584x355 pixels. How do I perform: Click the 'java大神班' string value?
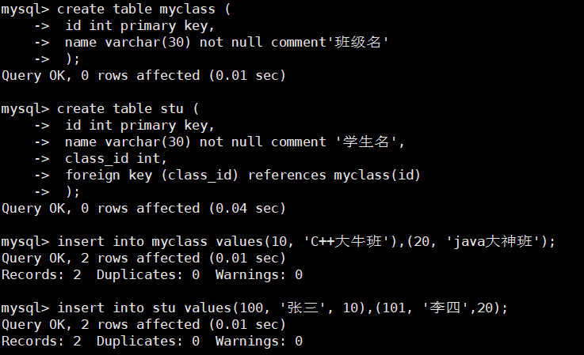tap(493, 242)
